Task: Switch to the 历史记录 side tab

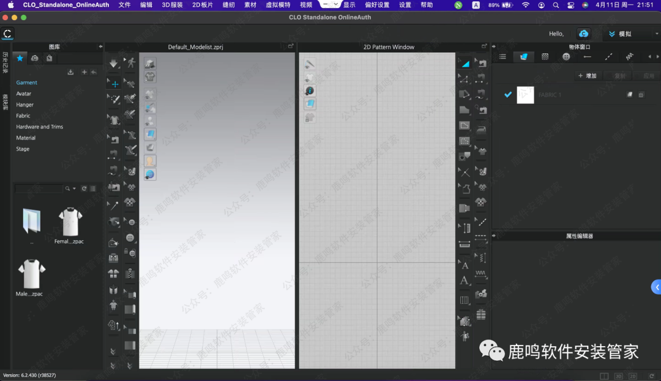Action: (5, 63)
